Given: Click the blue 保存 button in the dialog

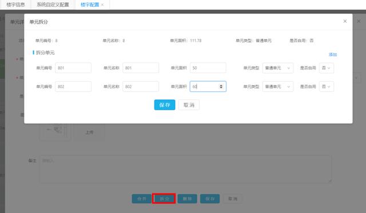Looking at the screenshot, I should [x=165, y=105].
